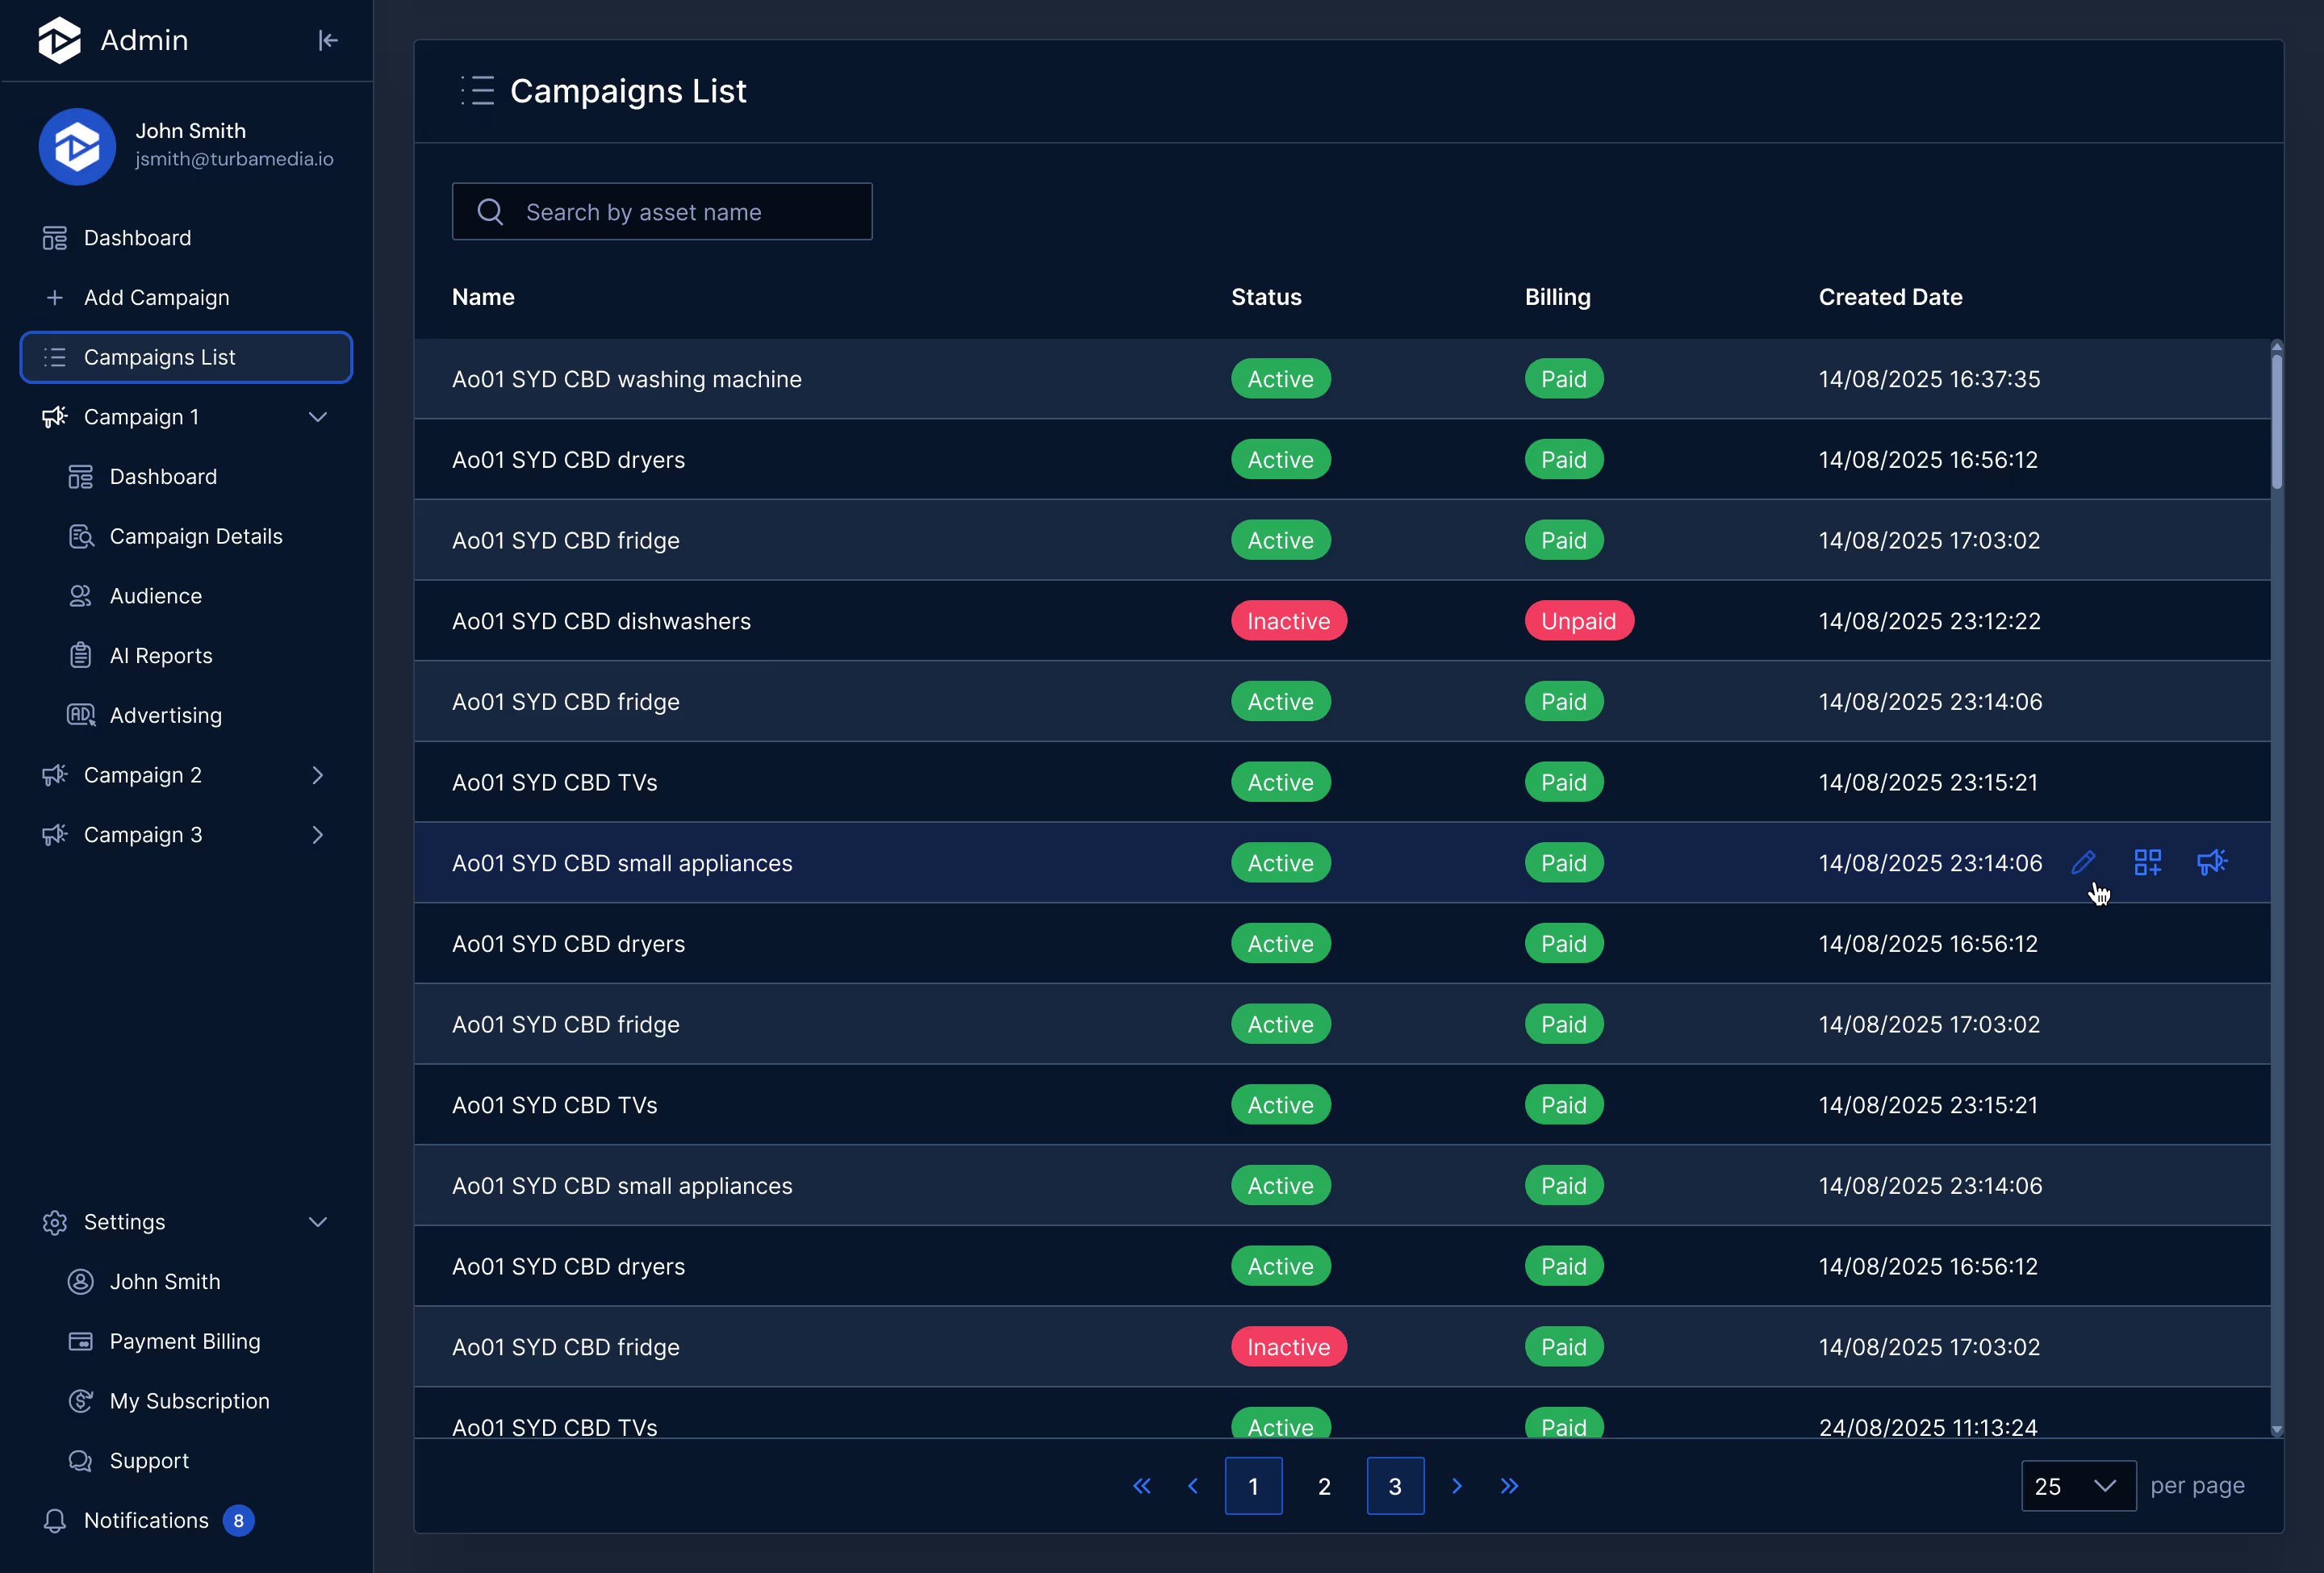
Task: Open the add-widget grid icon on small appliances row
Action: [2148, 862]
